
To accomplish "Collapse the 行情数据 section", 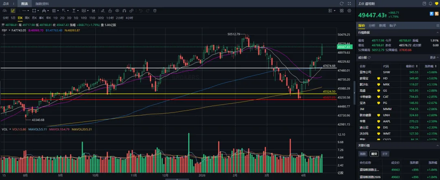I will point(437,33).
